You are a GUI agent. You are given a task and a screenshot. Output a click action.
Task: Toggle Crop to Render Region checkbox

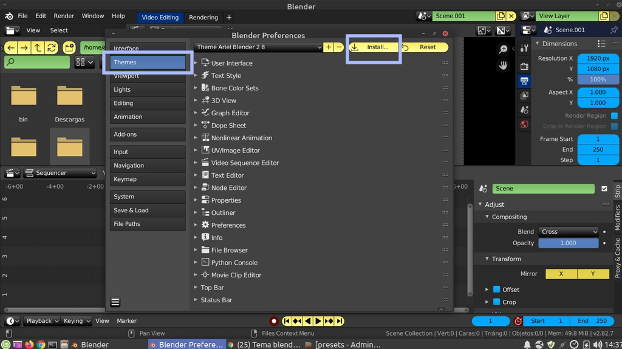point(615,126)
